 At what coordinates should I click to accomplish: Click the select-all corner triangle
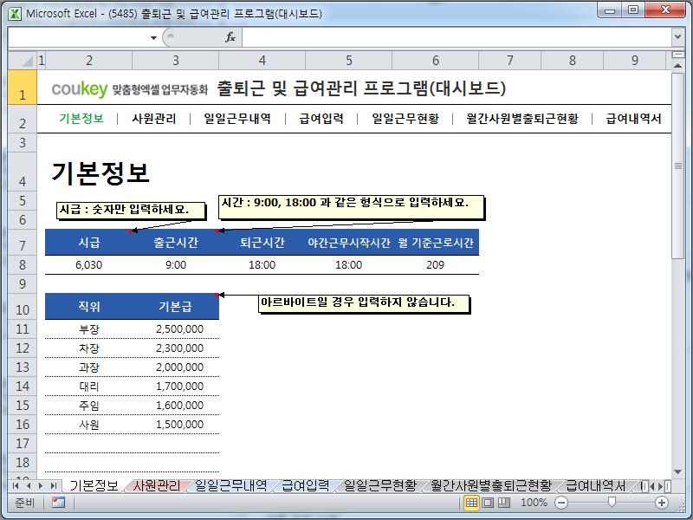click(23, 60)
